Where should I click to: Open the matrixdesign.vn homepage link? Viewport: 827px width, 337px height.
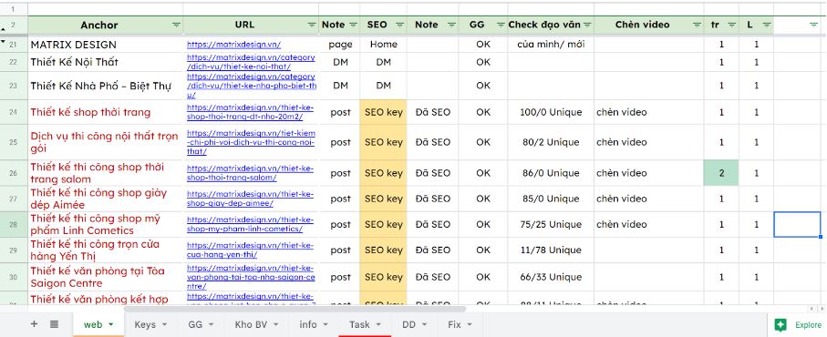click(x=233, y=45)
